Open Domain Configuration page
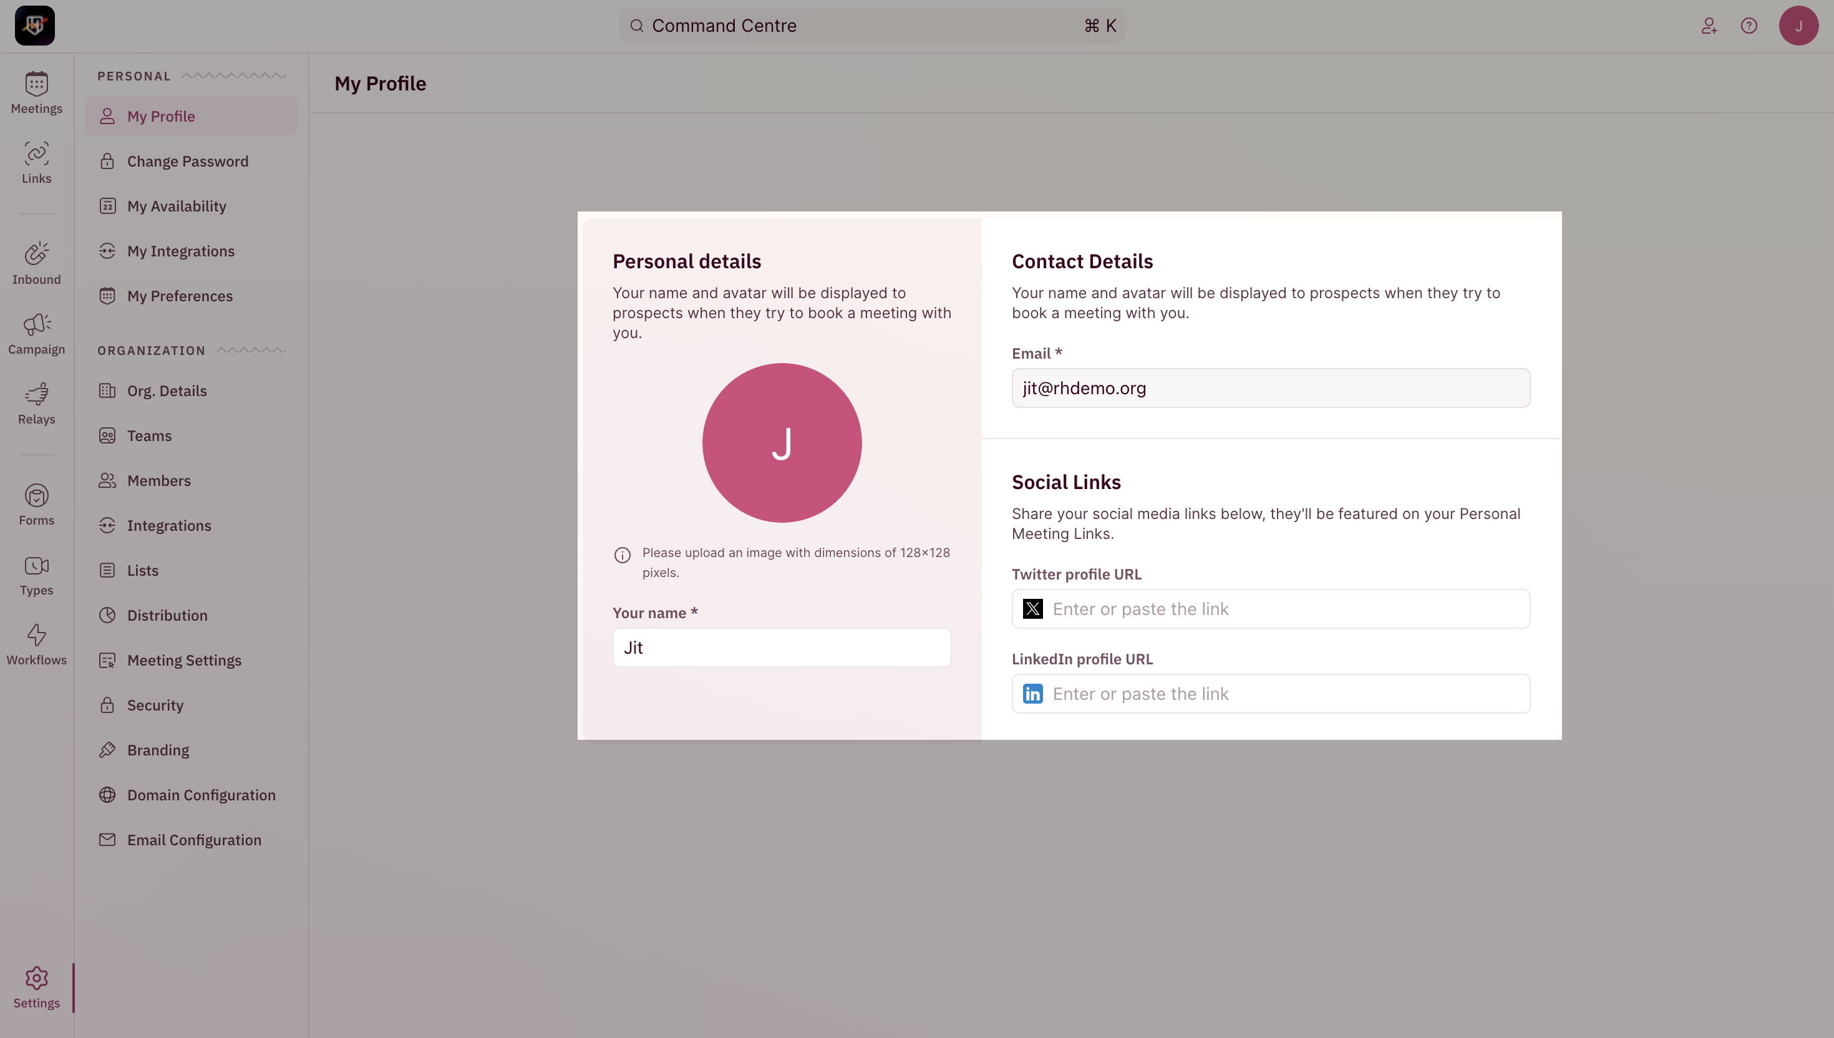 point(192,795)
